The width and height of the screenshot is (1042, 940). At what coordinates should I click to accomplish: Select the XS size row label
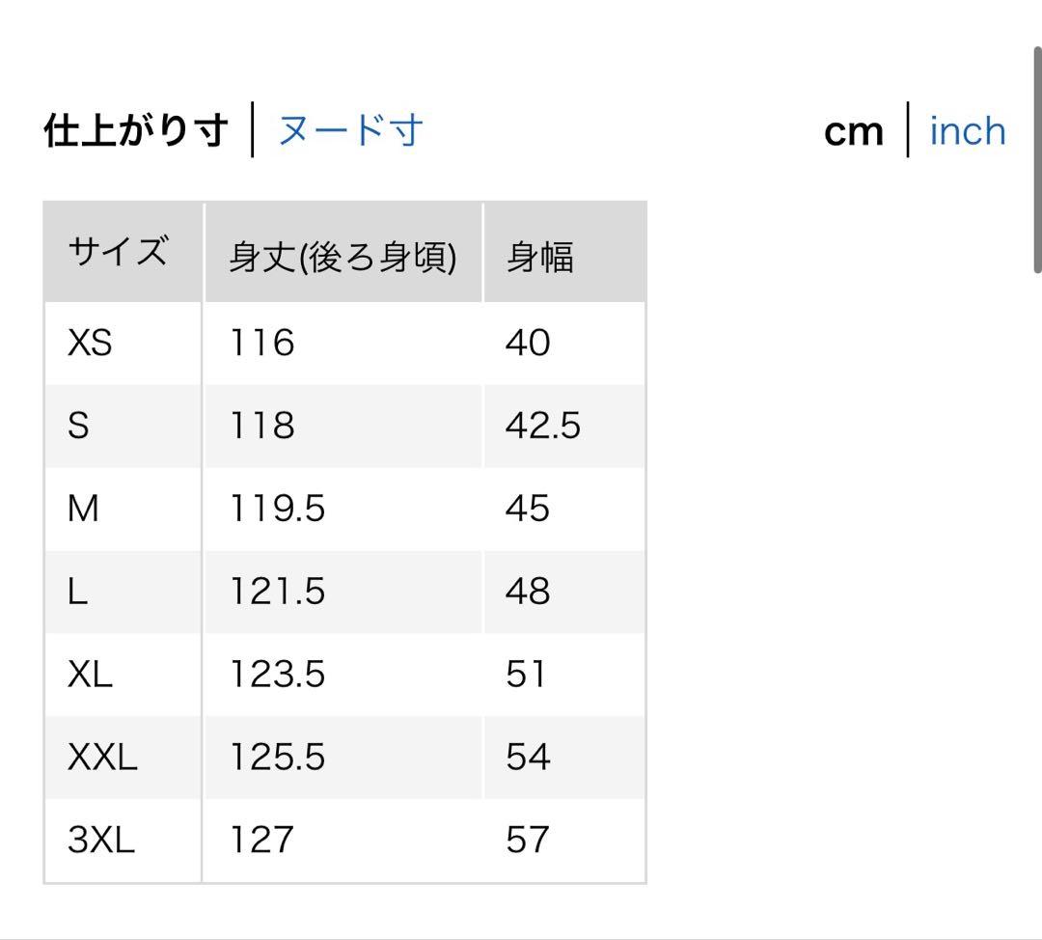(x=90, y=343)
